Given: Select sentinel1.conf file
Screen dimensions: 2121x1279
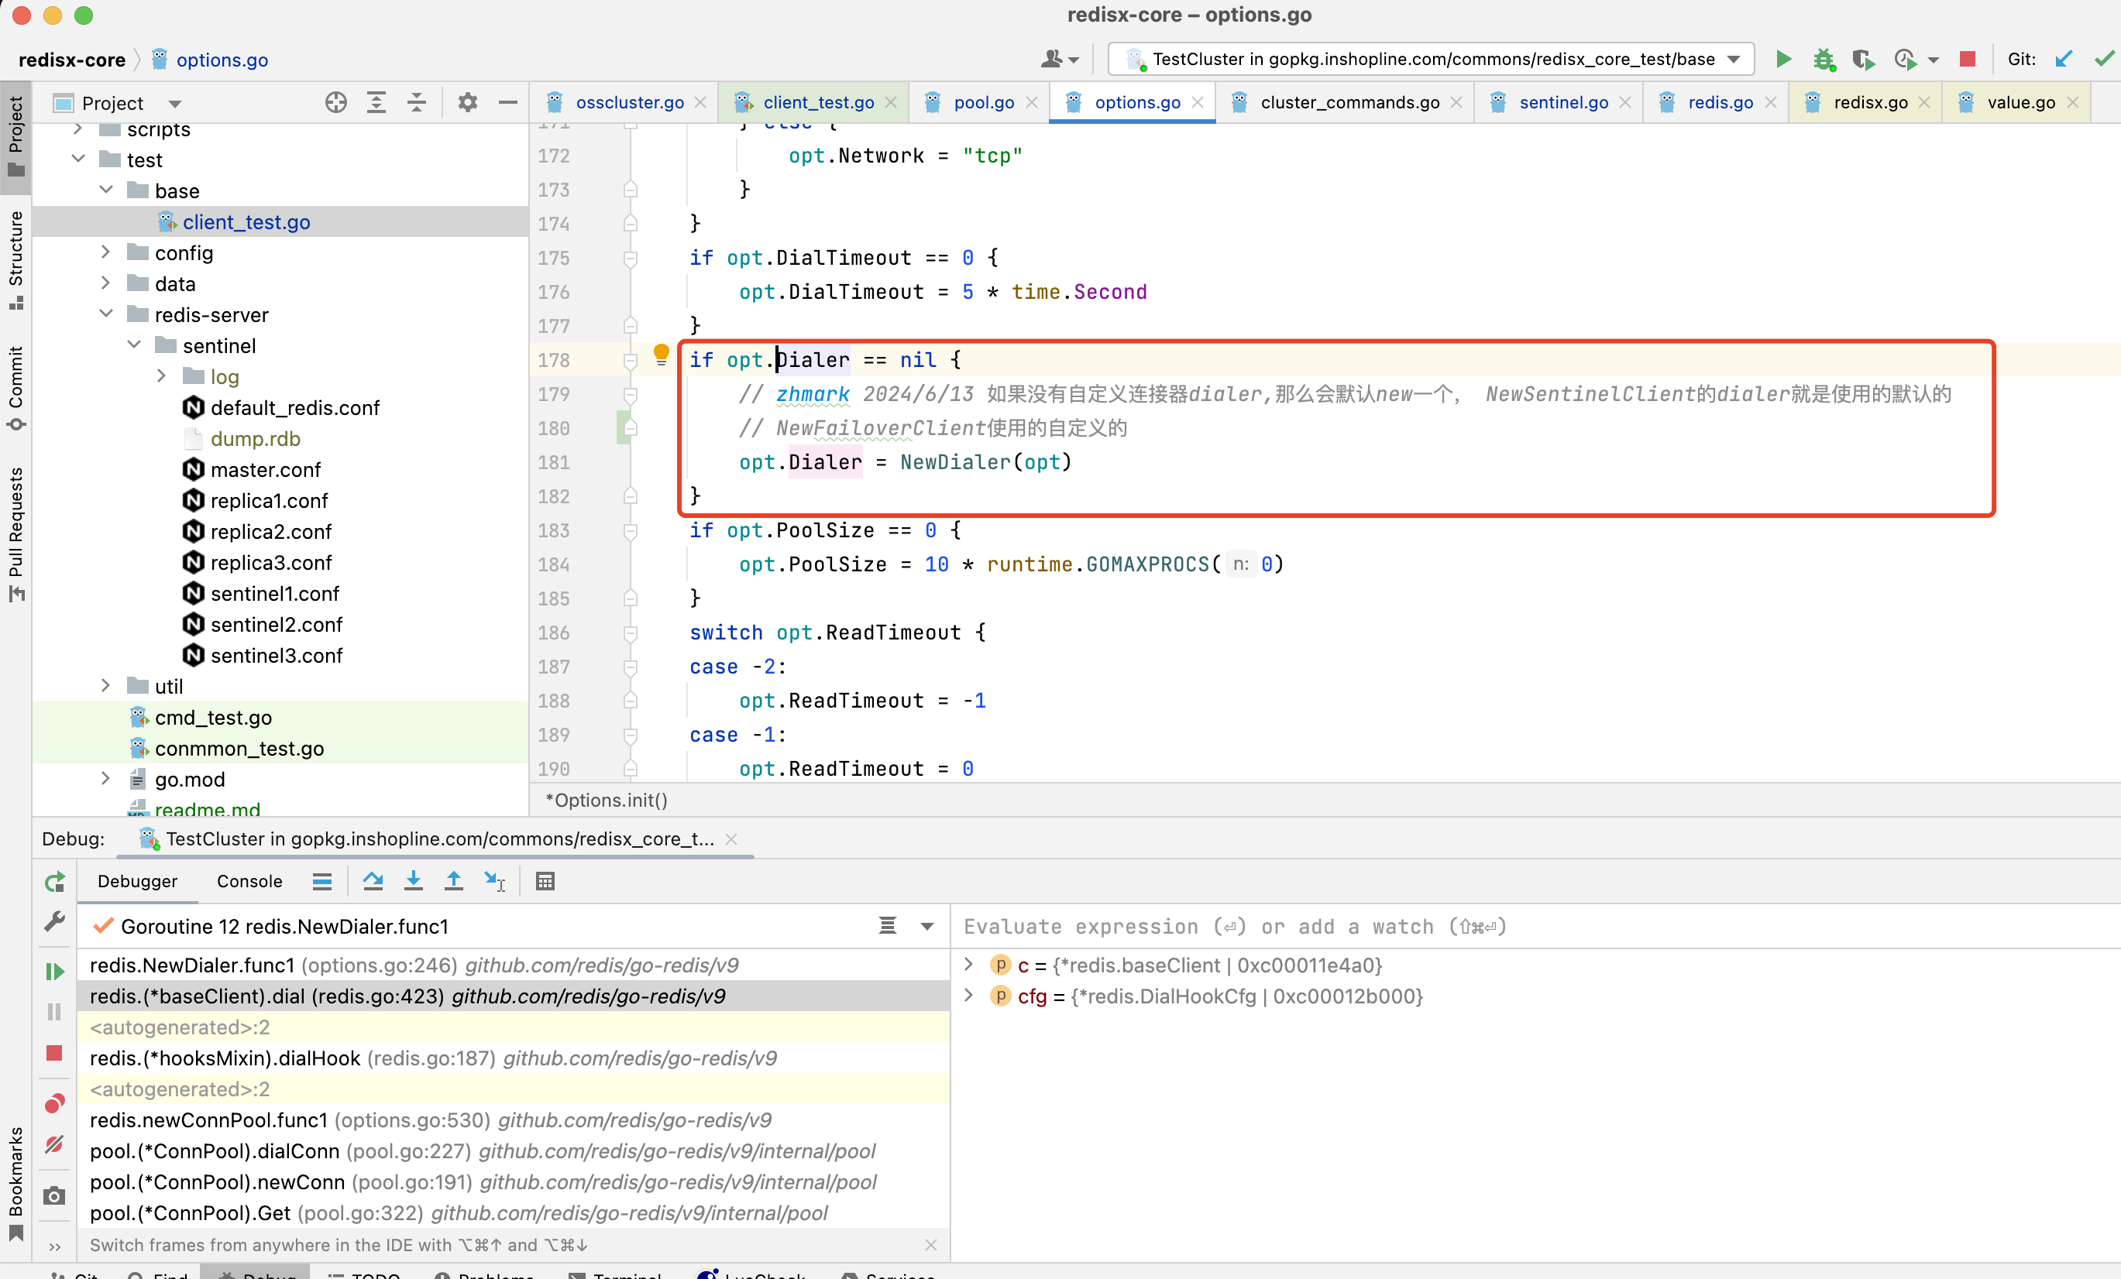Looking at the screenshot, I should point(274,594).
